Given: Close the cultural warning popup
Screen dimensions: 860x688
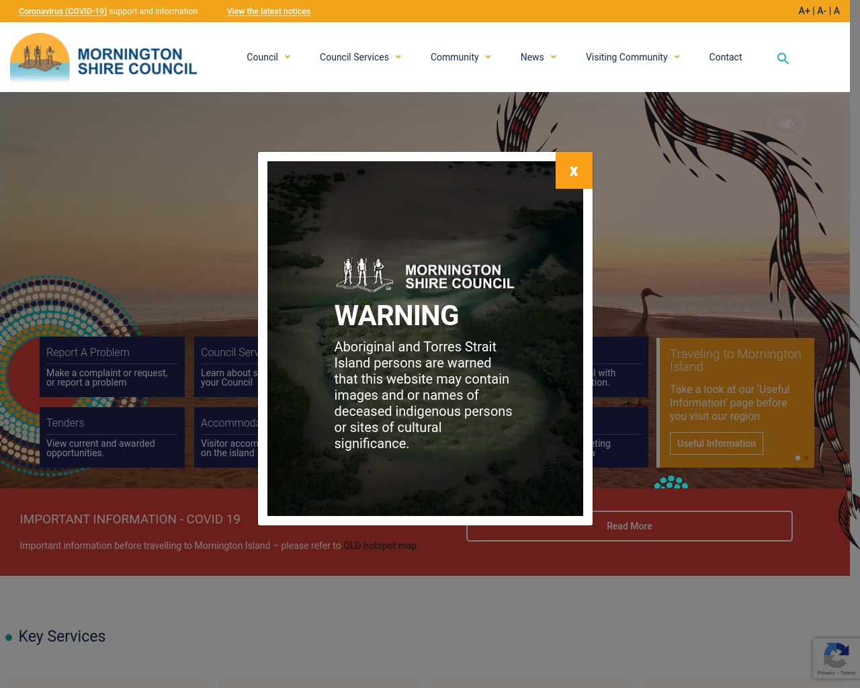Looking at the screenshot, I should (573, 171).
